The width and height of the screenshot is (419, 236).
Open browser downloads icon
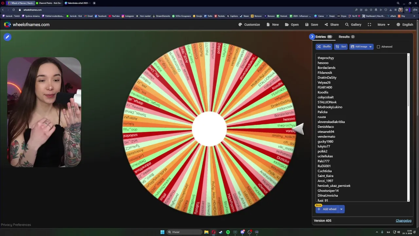coord(391,10)
